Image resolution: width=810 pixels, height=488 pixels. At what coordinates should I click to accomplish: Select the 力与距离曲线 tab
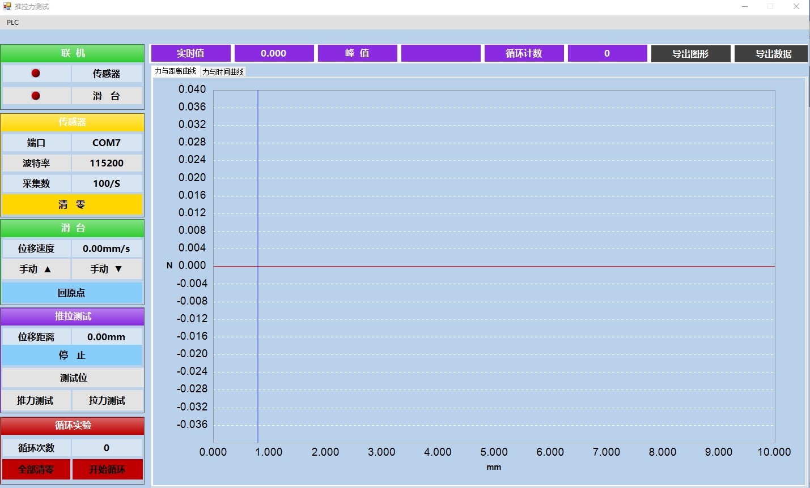(x=175, y=71)
